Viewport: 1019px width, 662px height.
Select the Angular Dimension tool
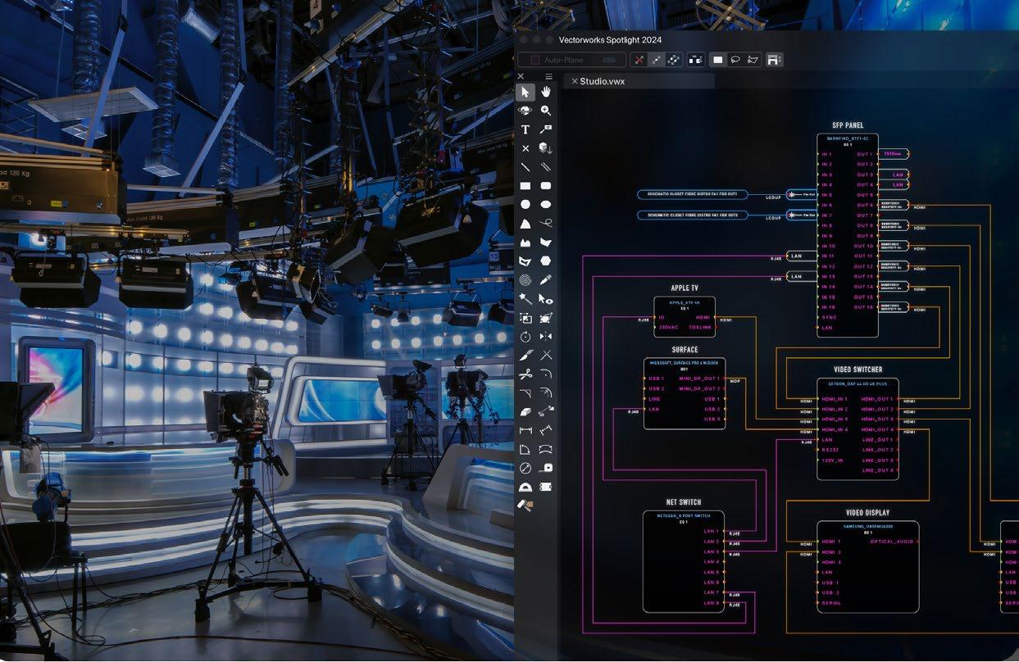525,449
